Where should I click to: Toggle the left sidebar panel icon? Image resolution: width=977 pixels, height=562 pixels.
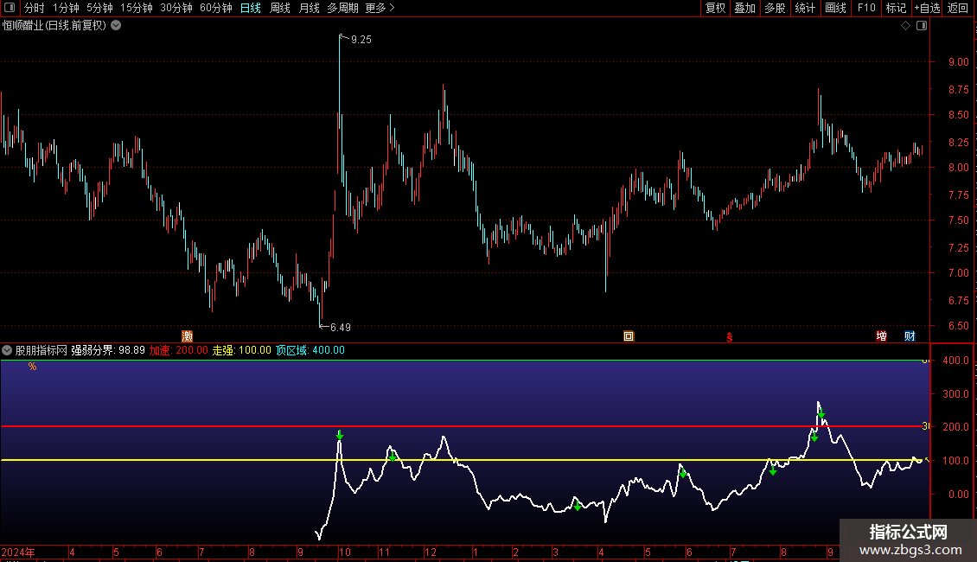click(x=10, y=8)
